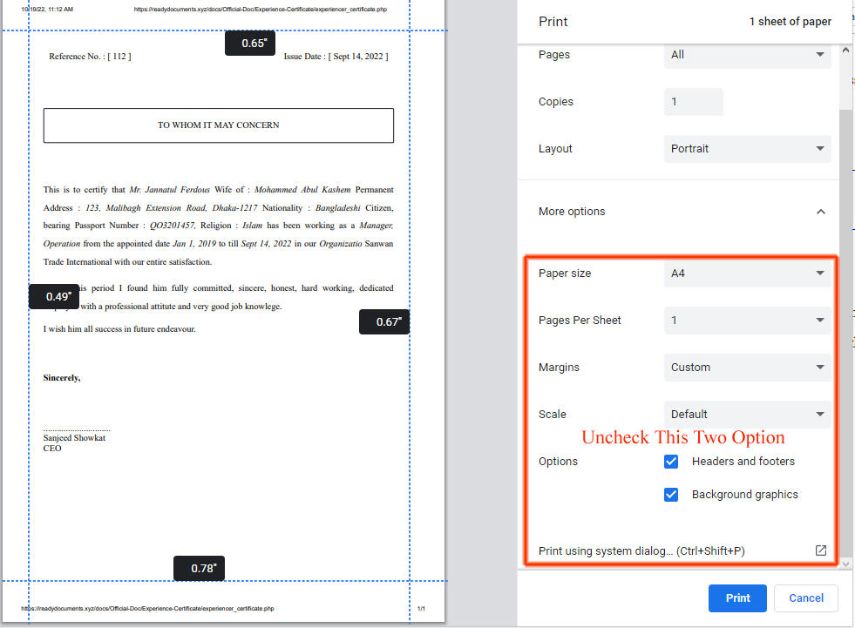Click the 'Sanjeed Showkat' signature name
The height and width of the screenshot is (628, 855).
[x=74, y=438]
